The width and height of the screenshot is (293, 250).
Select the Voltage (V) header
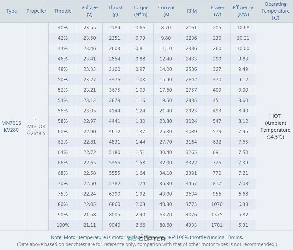click(89, 11)
